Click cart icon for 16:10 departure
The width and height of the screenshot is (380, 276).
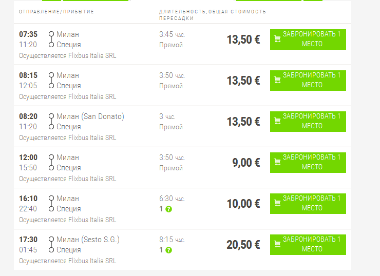tap(277, 203)
